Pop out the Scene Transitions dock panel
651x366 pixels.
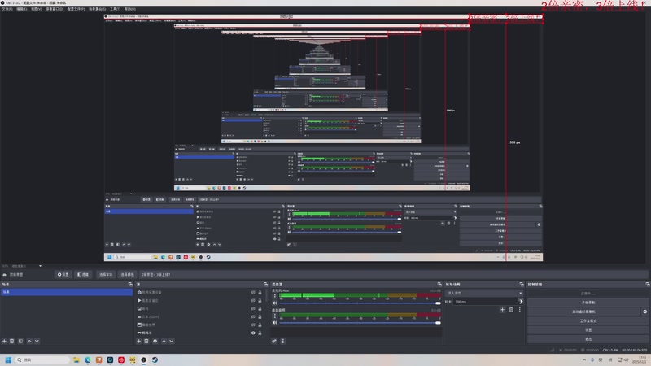tap(522, 284)
